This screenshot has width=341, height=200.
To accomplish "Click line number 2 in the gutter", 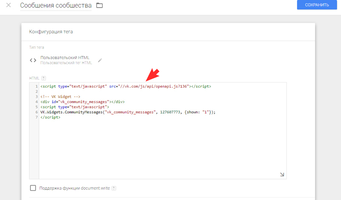I will point(37,91).
